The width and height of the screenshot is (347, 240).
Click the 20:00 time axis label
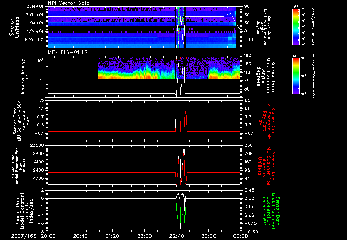[x=48, y=236]
